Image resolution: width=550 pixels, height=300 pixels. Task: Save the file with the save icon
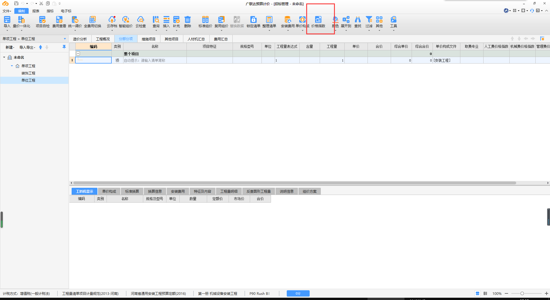[x=16, y=3]
